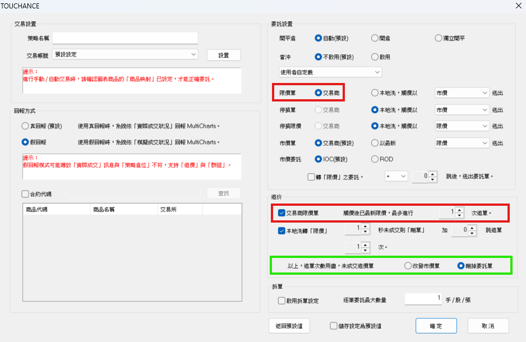Choose 啟用 radio button for 當沖

pyautogui.click(x=375, y=57)
